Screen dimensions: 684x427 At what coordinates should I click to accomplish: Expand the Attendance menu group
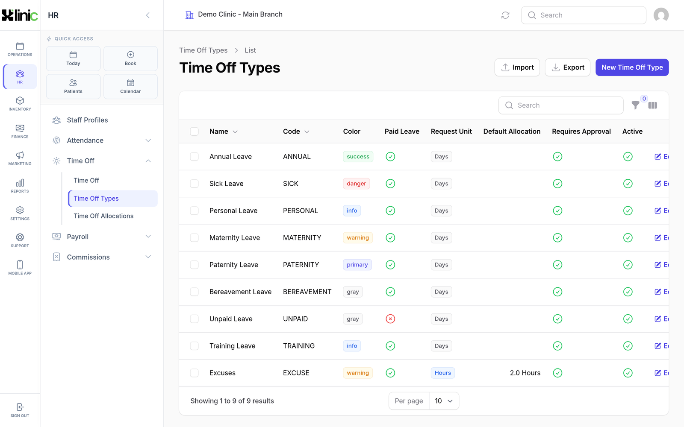[102, 140]
